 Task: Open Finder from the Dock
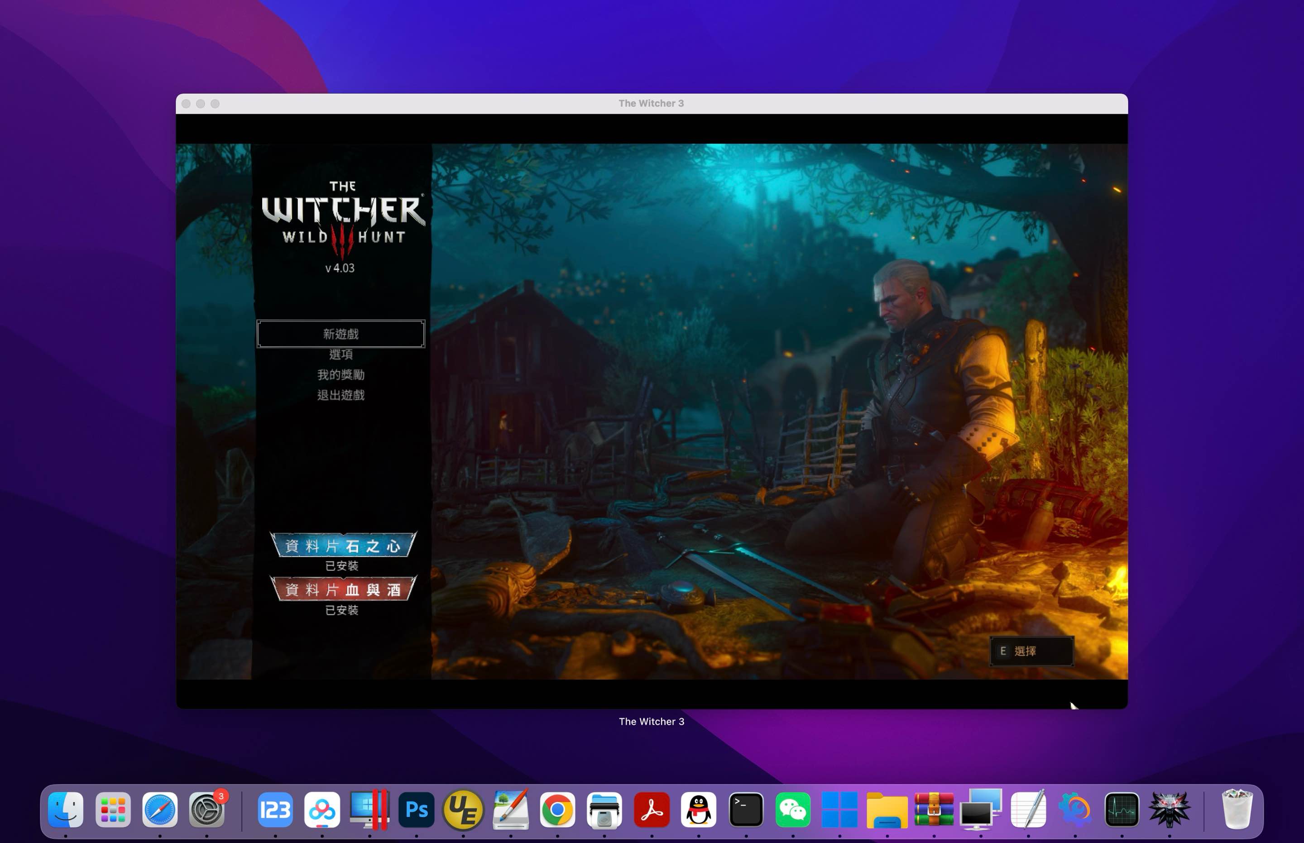pos(66,809)
